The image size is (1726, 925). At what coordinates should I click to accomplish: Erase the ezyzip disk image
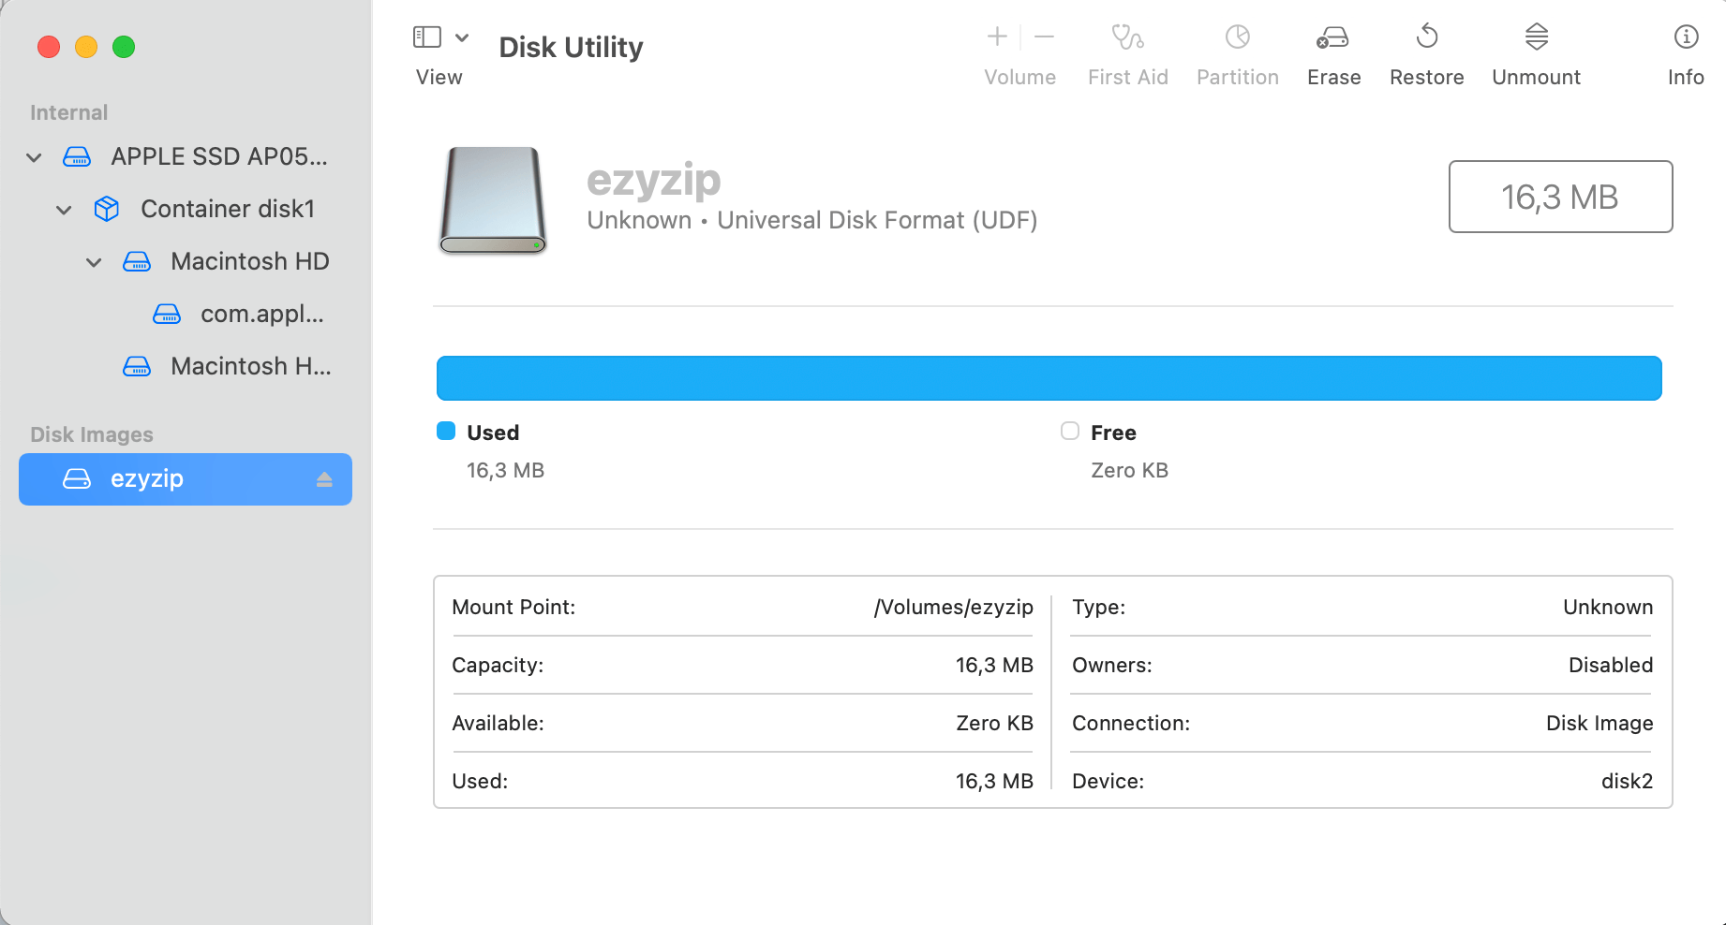[1332, 51]
